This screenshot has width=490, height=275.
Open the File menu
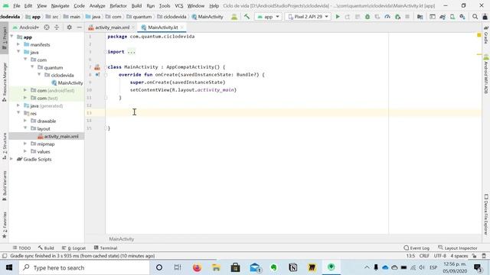[x=17, y=5]
